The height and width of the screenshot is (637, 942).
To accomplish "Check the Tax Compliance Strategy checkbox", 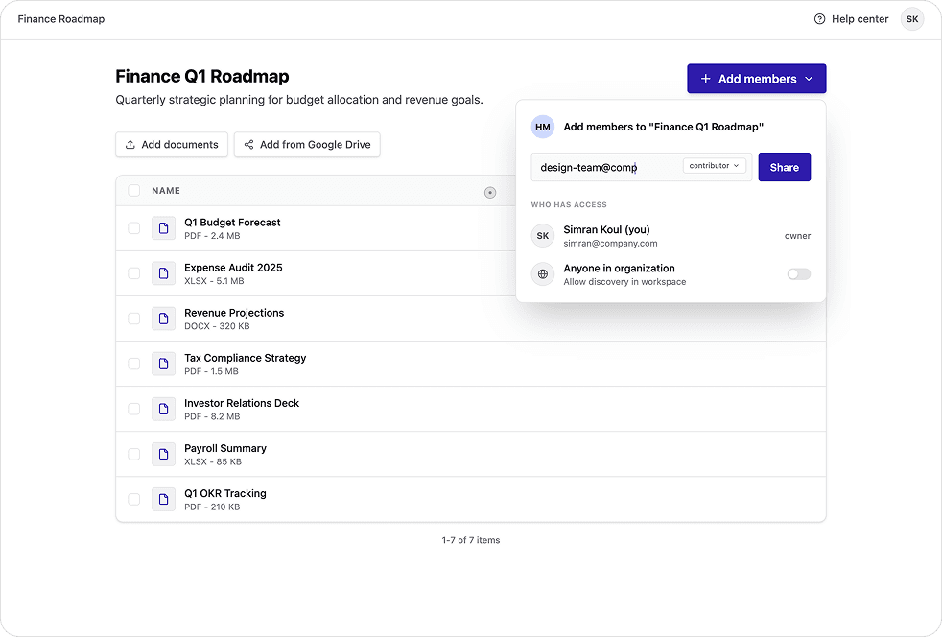I will click(x=134, y=364).
